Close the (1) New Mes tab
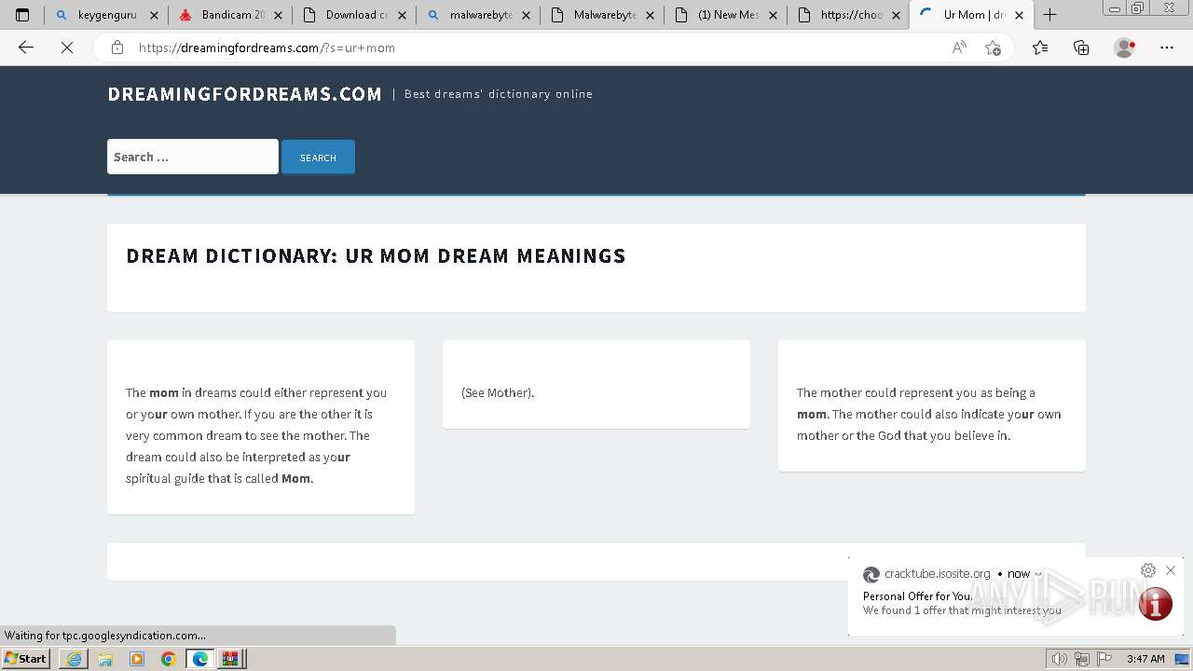The height and width of the screenshot is (671, 1193). point(773,15)
